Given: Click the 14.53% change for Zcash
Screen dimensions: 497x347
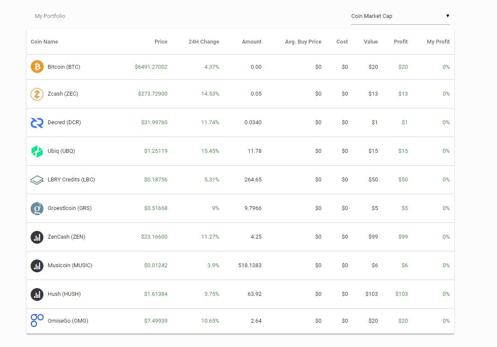Looking at the screenshot, I should [210, 93].
